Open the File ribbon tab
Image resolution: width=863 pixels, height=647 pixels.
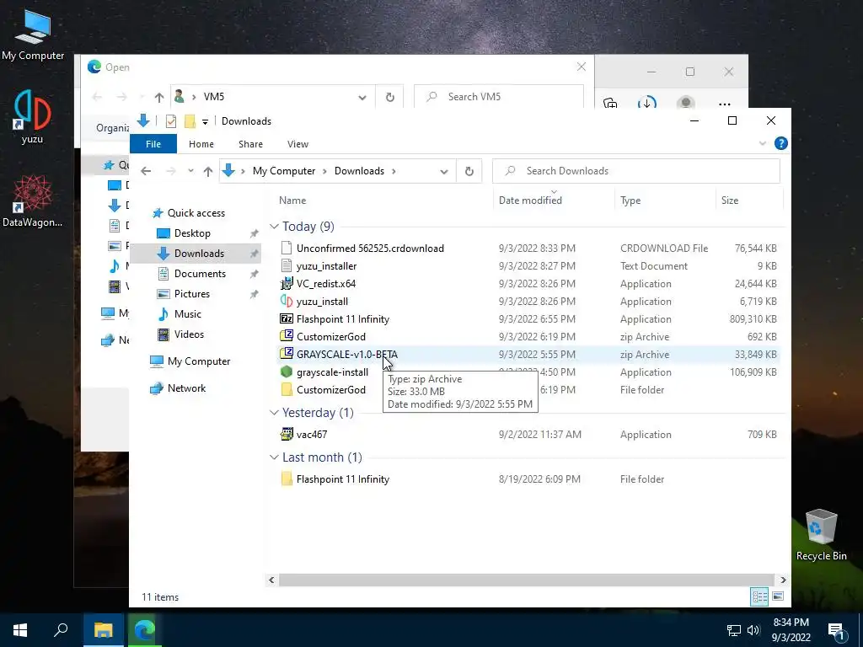pyautogui.click(x=153, y=144)
